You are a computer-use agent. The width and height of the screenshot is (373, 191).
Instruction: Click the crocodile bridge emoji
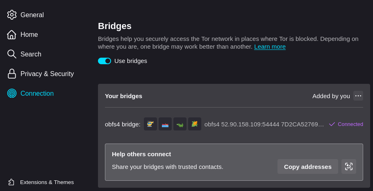click(180, 124)
